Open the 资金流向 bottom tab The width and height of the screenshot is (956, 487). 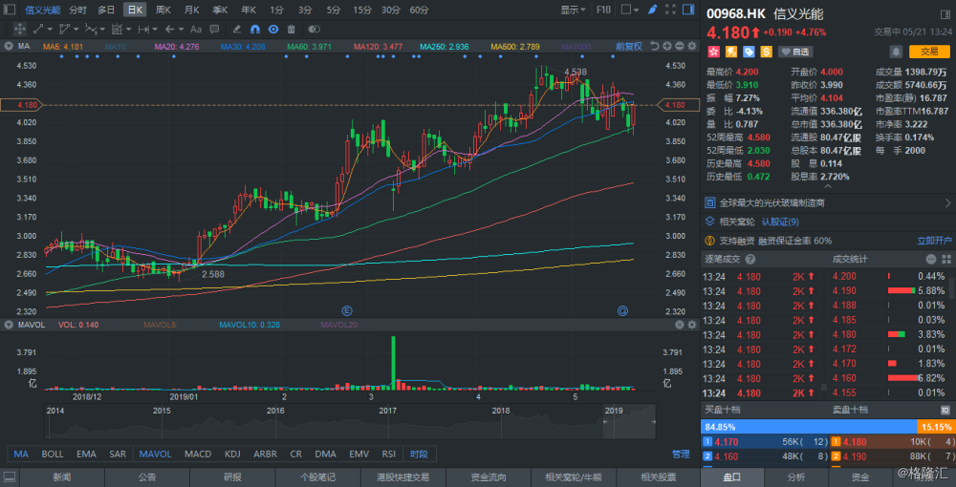click(x=489, y=477)
